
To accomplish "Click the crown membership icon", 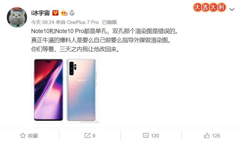I will [64, 13].
